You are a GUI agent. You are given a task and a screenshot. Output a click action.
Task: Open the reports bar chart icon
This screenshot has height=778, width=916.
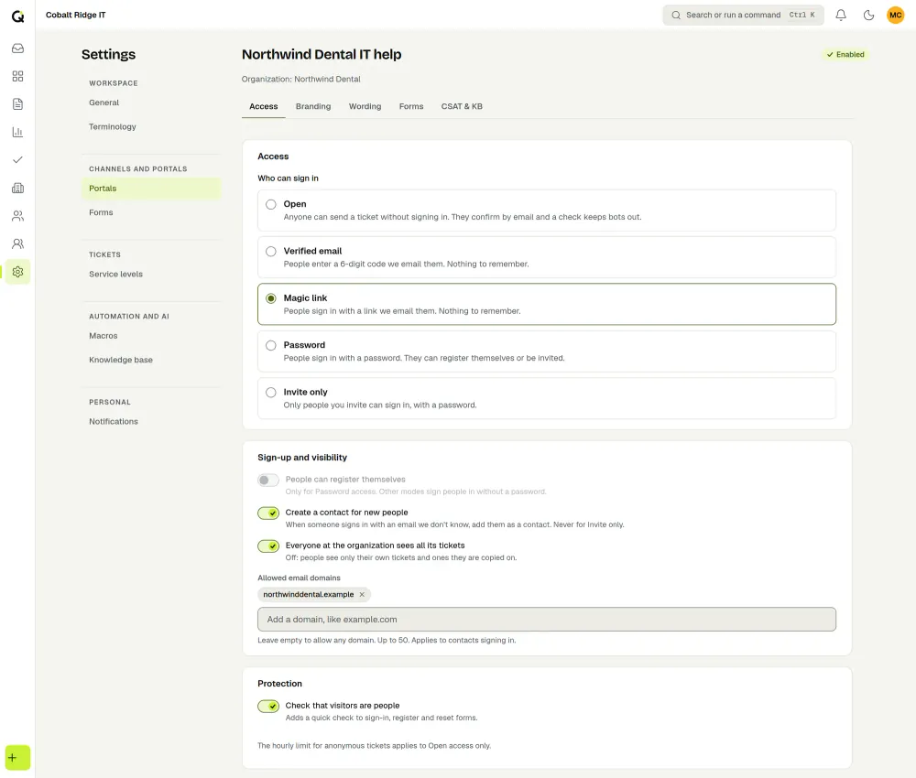click(18, 132)
